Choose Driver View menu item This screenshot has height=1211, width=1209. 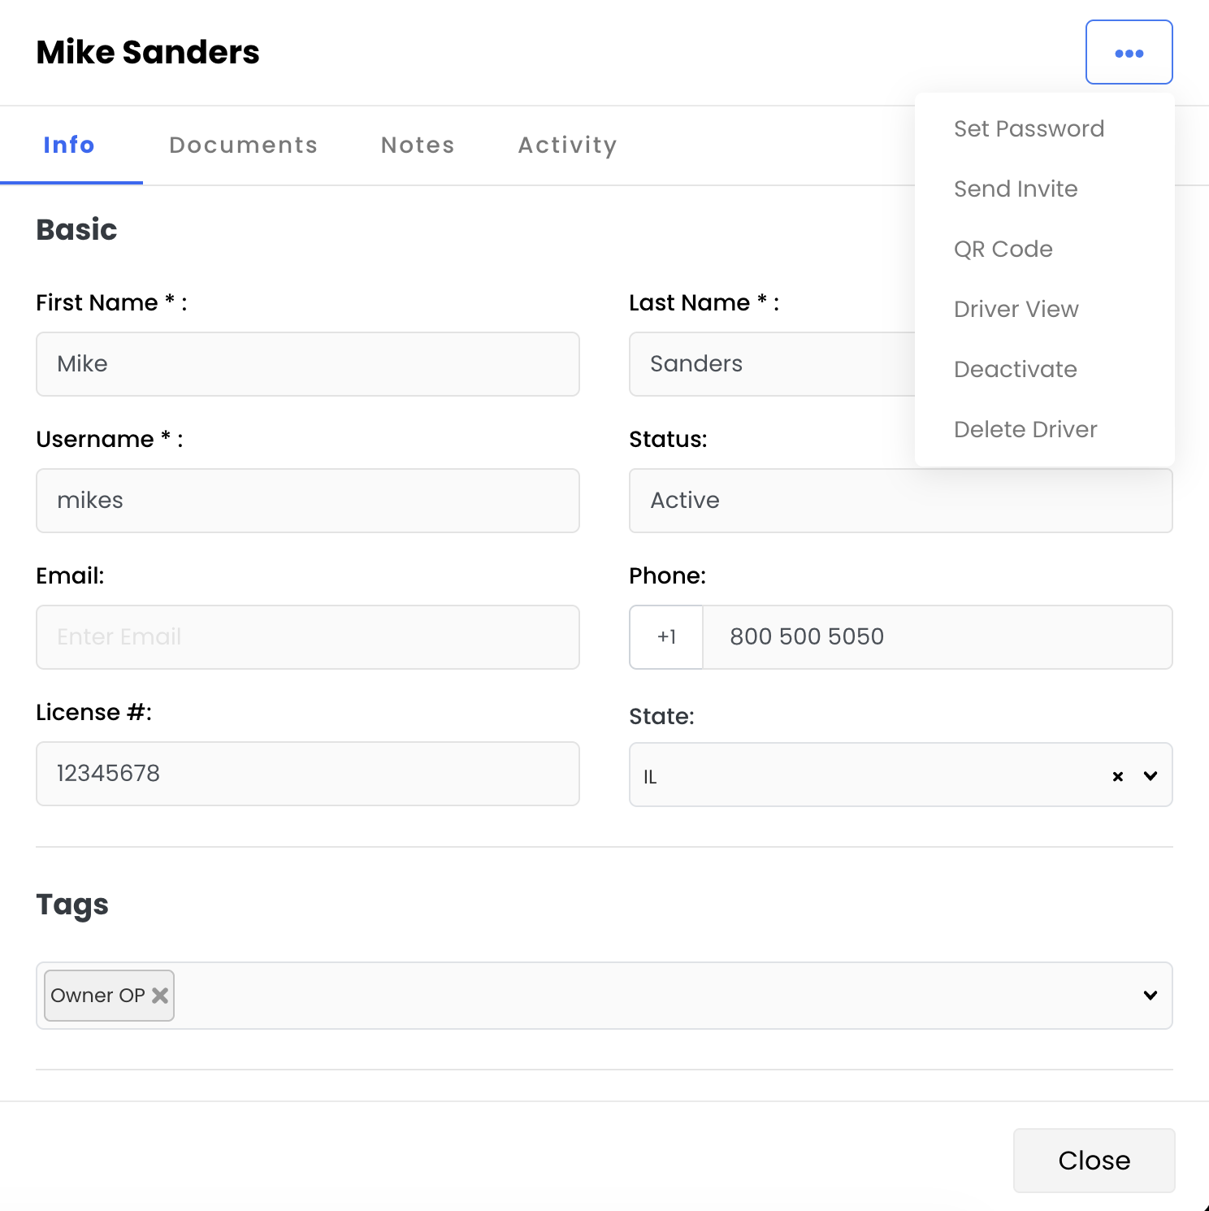pos(1016,309)
